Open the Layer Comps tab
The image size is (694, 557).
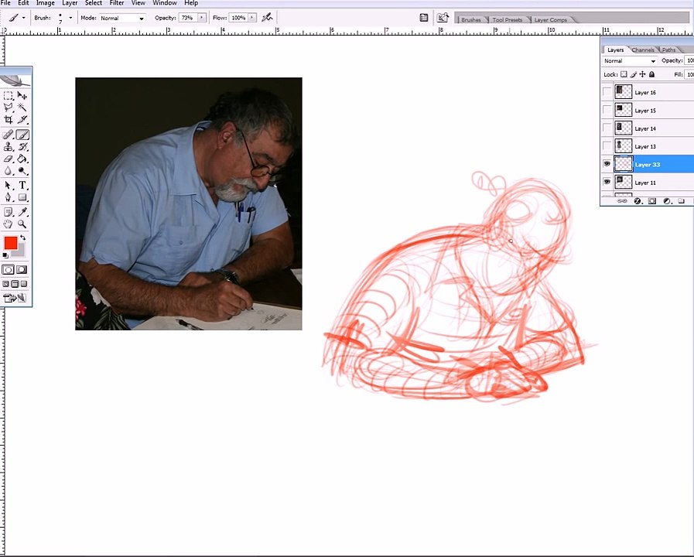click(550, 20)
